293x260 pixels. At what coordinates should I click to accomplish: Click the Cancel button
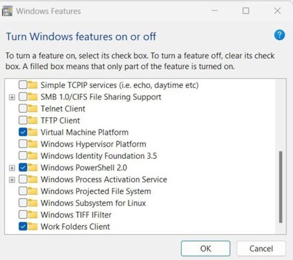point(261,249)
